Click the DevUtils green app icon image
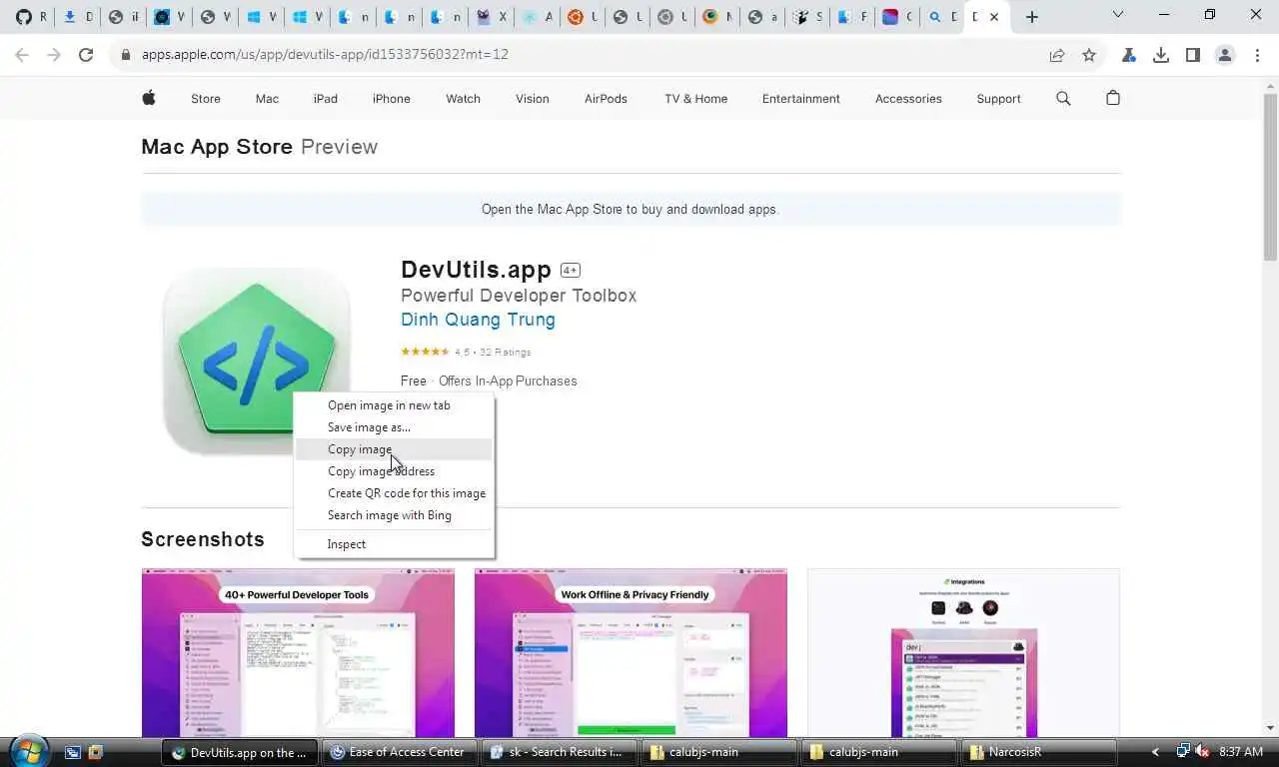Screen dimensions: 1279x767 (x=256, y=362)
